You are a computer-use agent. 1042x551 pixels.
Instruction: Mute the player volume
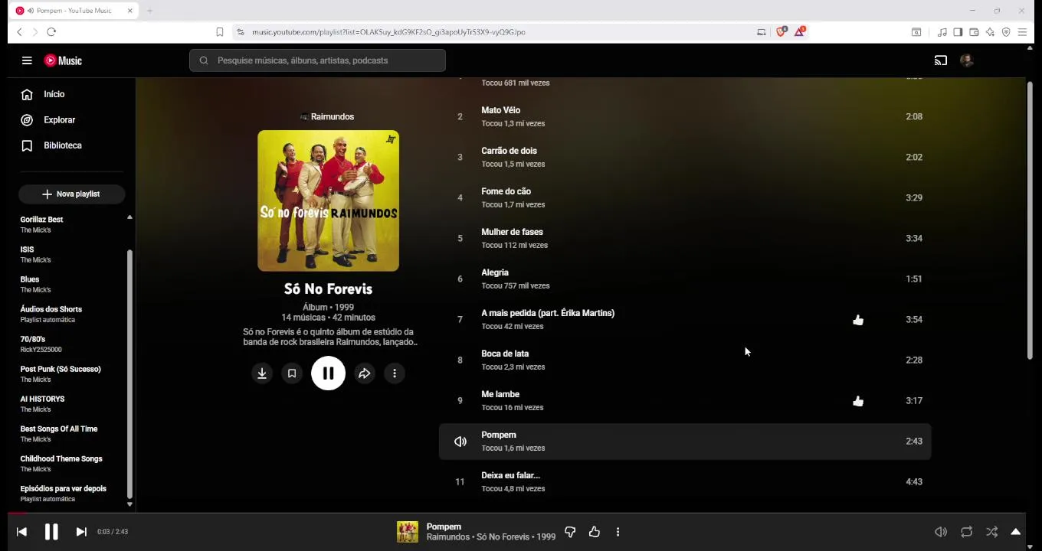941,532
